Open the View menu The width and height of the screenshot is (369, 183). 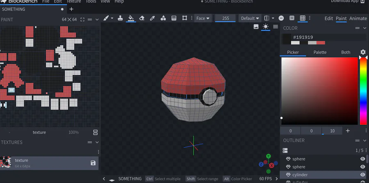(105, 1)
